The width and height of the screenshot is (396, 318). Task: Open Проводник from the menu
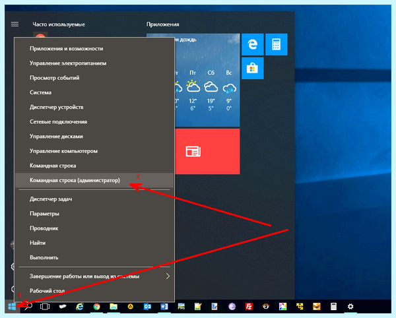94,228
